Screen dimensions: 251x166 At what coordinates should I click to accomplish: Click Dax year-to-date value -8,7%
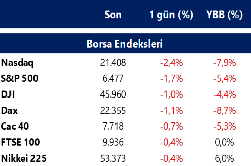224,110
